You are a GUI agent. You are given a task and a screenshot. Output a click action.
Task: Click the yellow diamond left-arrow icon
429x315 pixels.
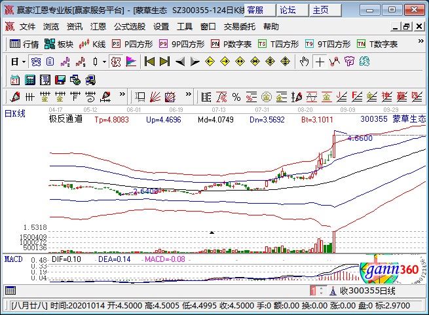click(x=210, y=62)
